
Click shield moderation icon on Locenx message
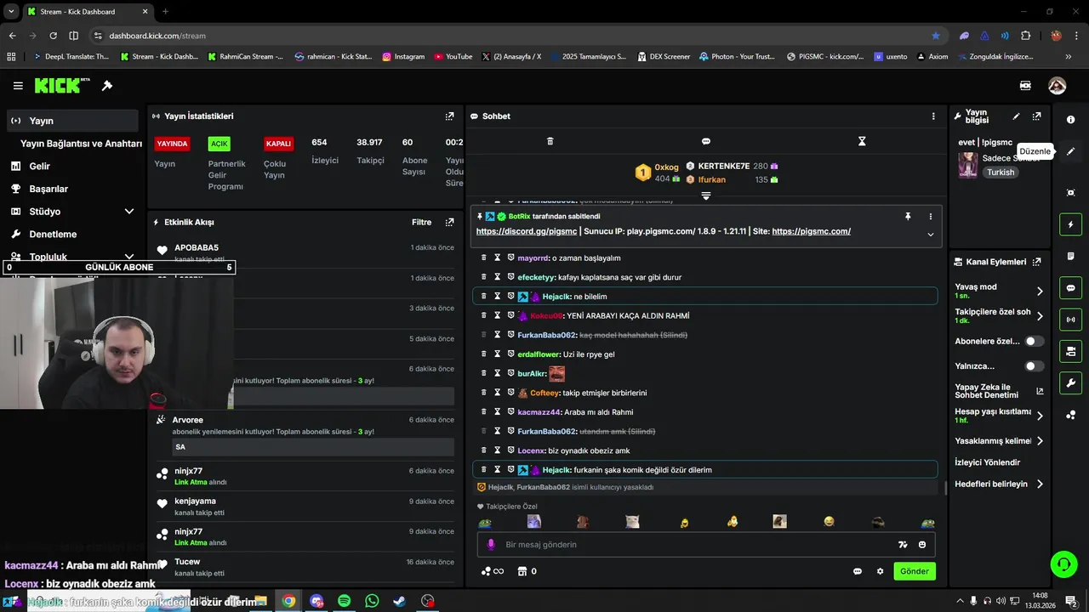tap(511, 450)
